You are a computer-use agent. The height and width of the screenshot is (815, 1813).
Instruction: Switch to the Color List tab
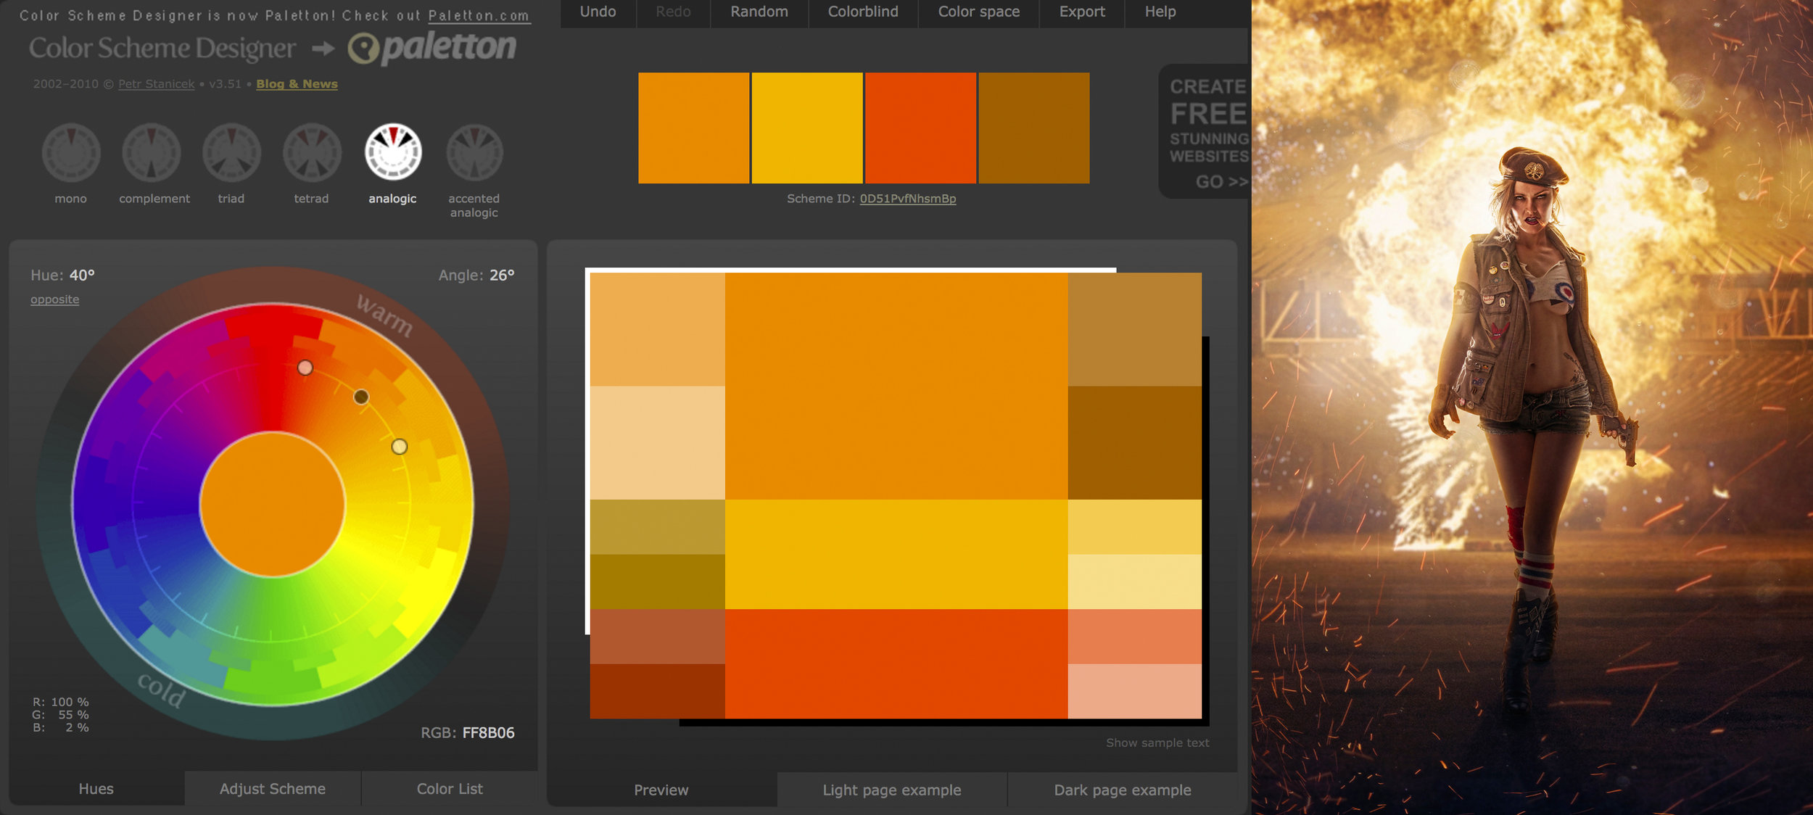[x=450, y=788]
